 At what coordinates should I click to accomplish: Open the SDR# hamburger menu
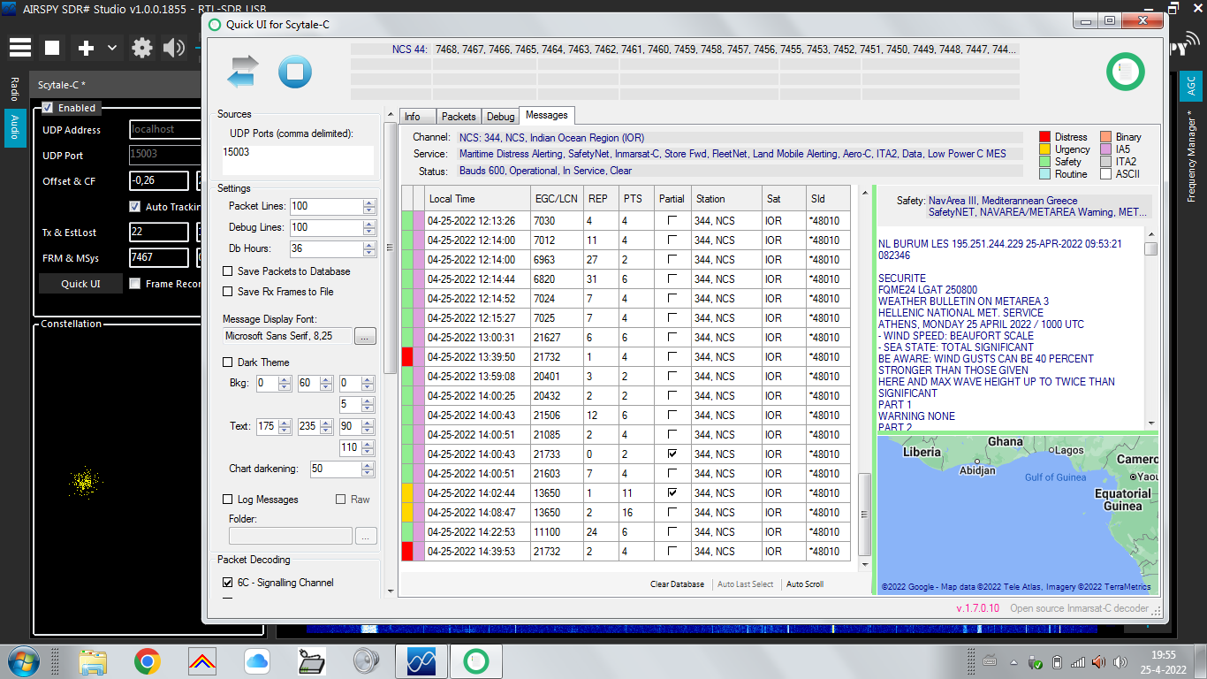tap(19, 48)
